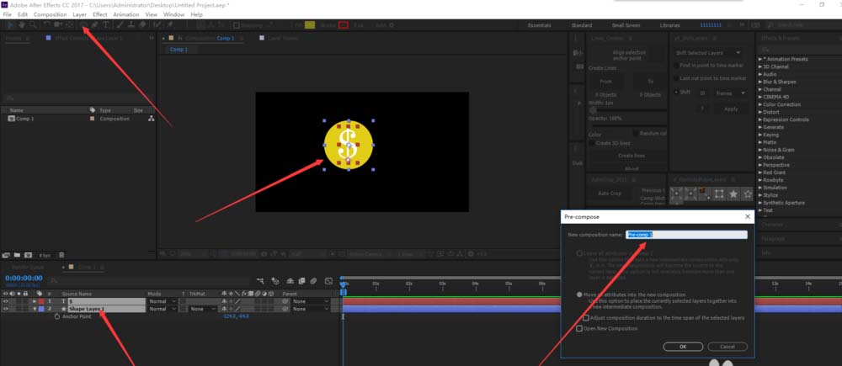Select the Pen tool
Viewport: 842px width, 366px height.
tap(94, 24)
